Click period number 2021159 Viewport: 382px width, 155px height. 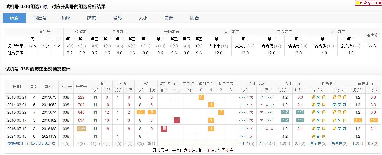tap(49, 136)
